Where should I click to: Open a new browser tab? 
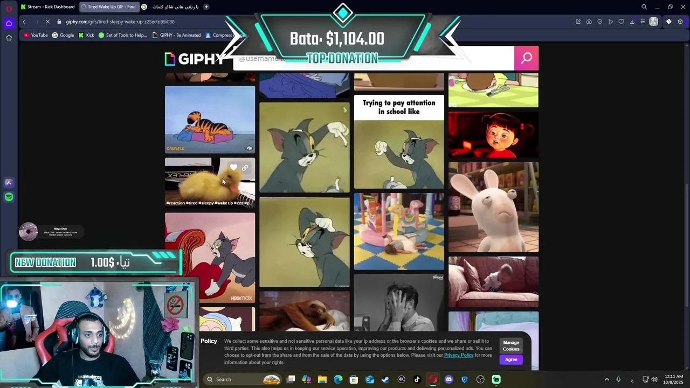[206, 7]
